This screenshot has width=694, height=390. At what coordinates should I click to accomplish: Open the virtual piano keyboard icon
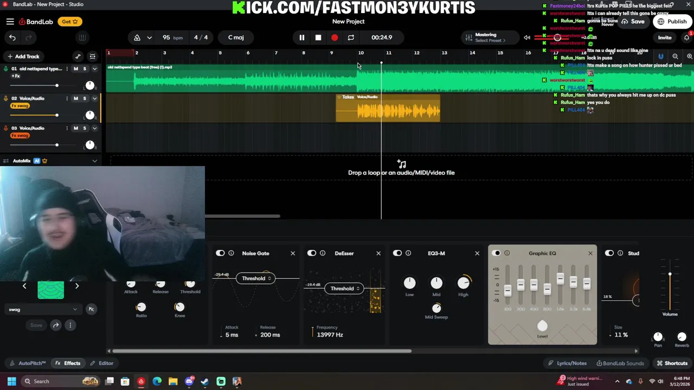click(x=82, y=37)
